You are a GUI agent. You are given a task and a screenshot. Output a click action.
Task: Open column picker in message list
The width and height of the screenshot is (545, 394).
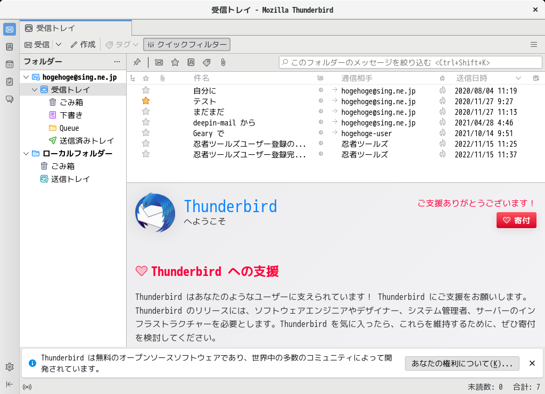(536, 78)
